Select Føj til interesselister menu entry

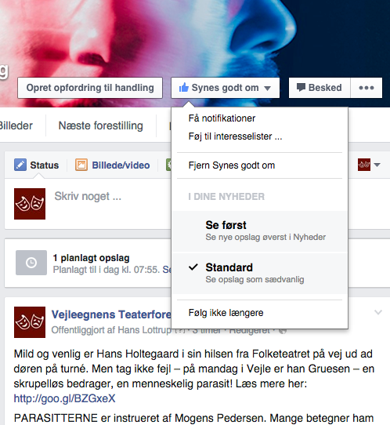tap(235, 136)
